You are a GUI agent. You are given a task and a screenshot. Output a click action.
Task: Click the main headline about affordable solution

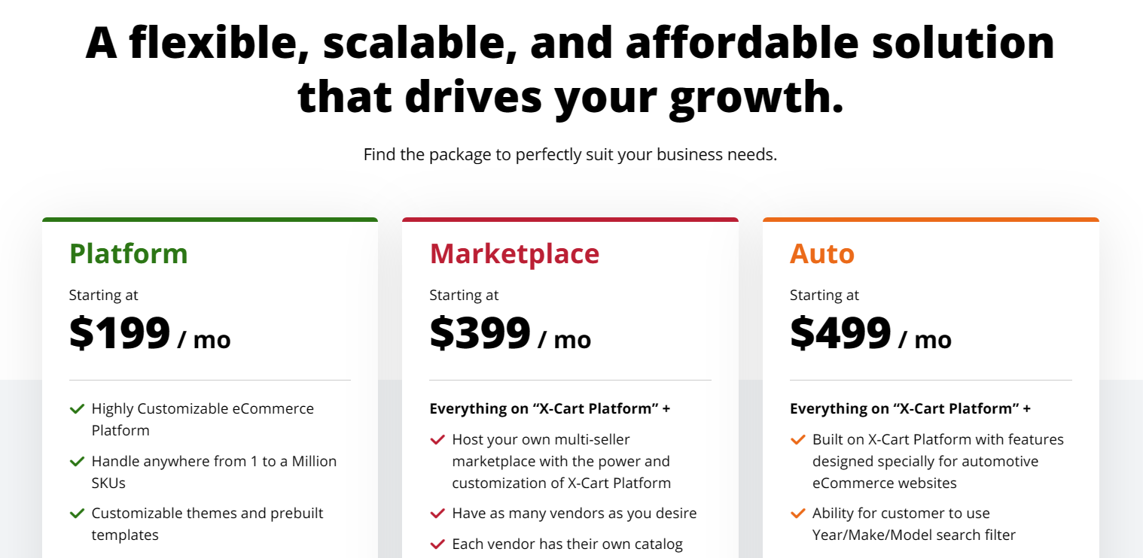click(x=571, y=70)
